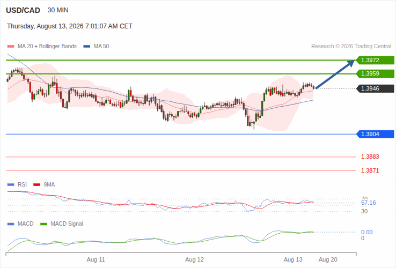Click the 1.3883 support level label
This screenshot has width=396, height=268.
tap(370, 157)
